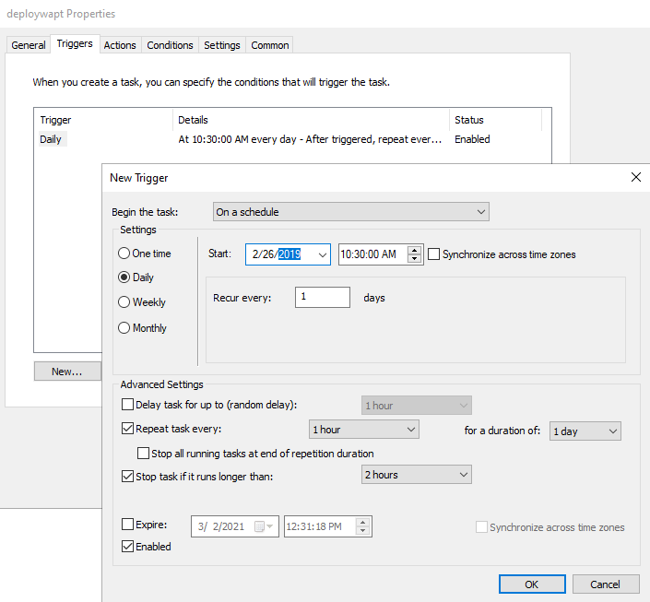
Task: Select the Weekly schedule option
Action: pyautogui.click(x=124, y=301)
